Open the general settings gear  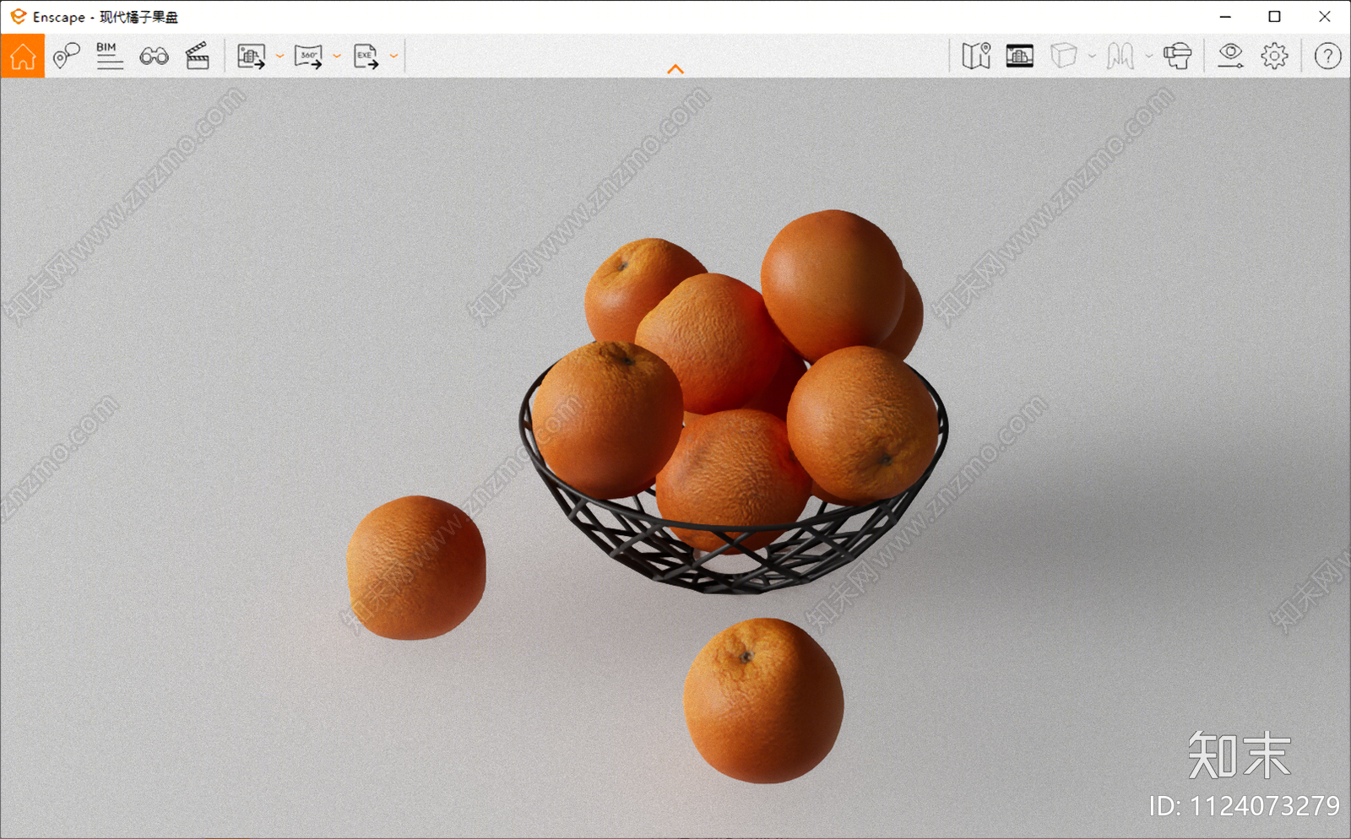coord(1275,57)
